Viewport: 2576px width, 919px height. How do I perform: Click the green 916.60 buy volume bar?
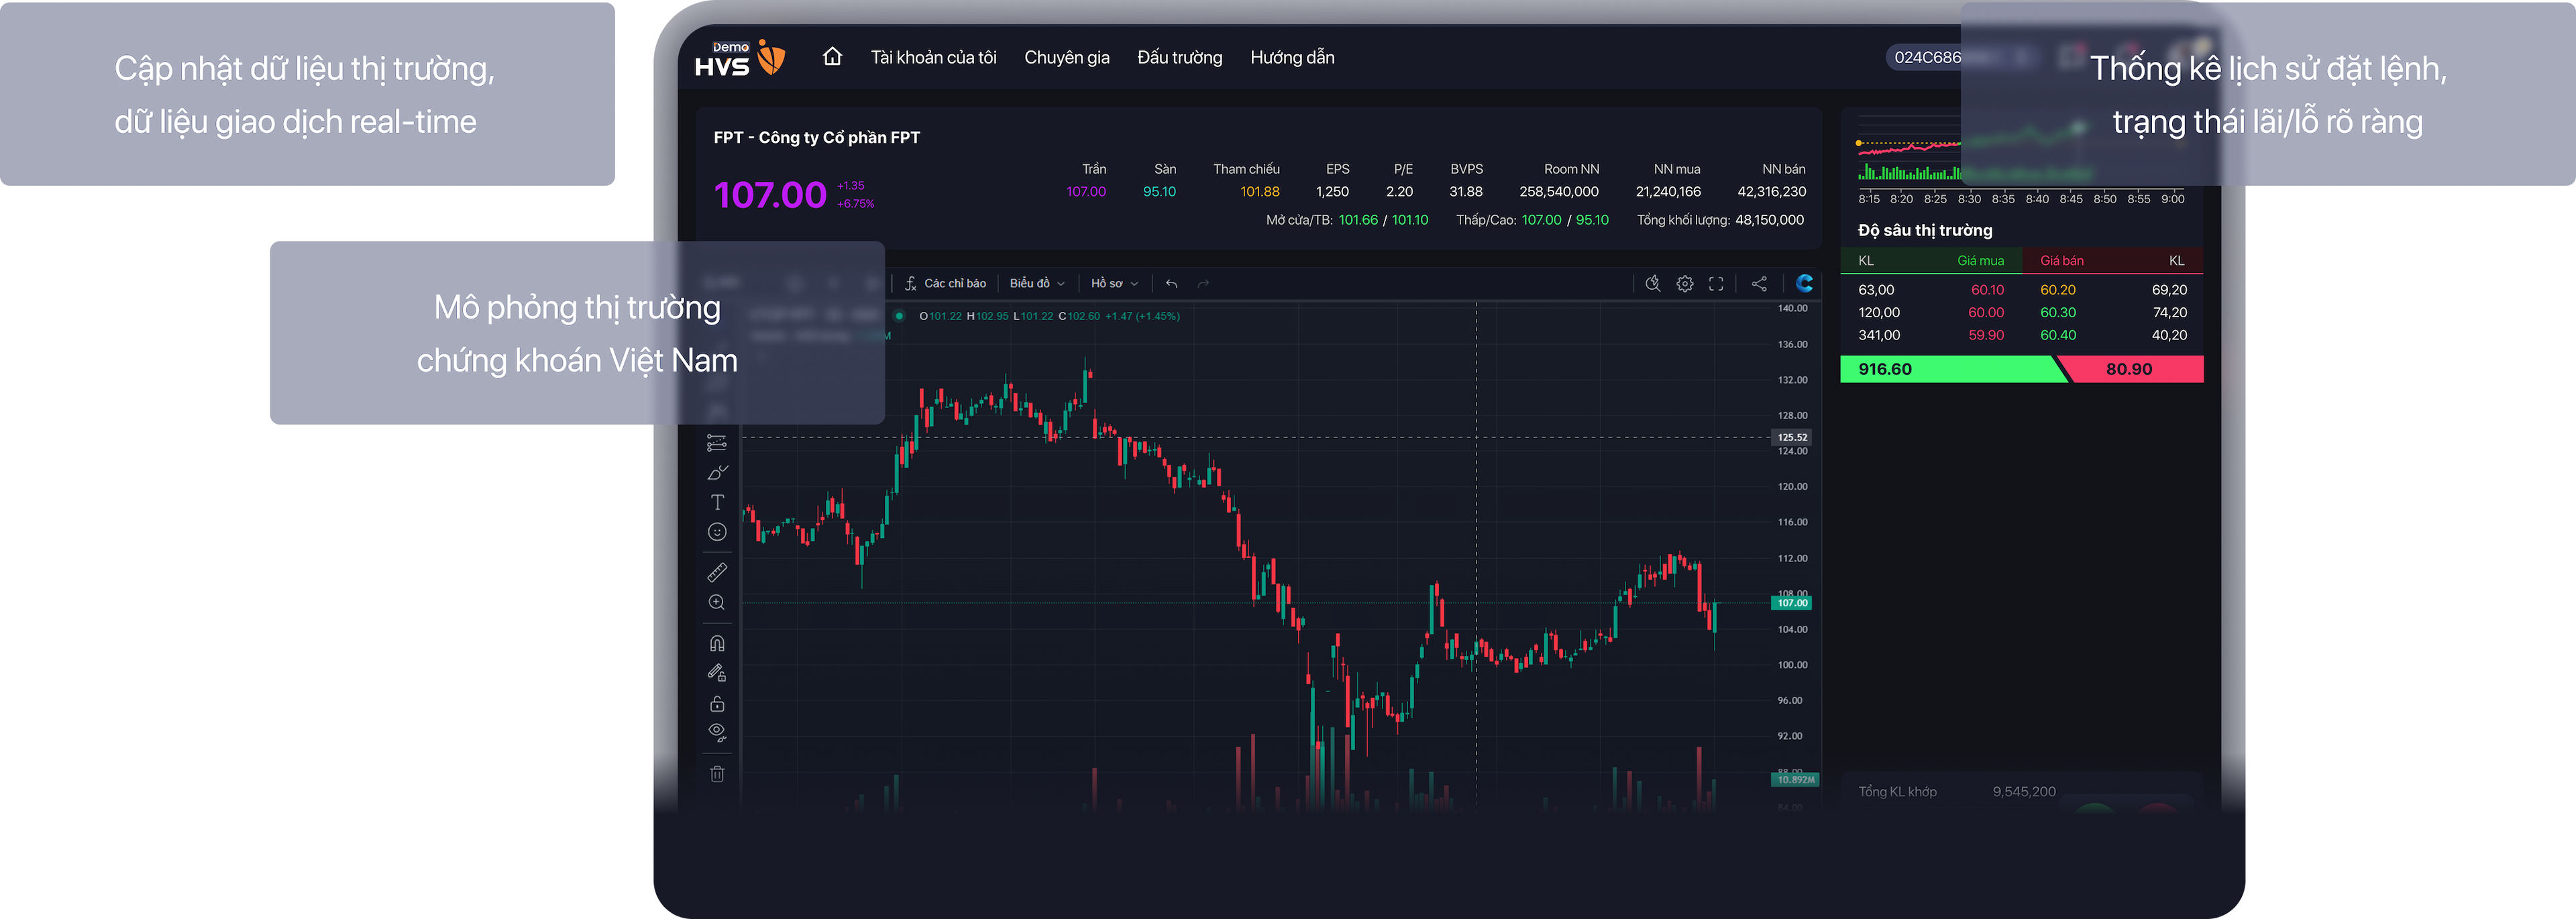(x=1950, y=369)
